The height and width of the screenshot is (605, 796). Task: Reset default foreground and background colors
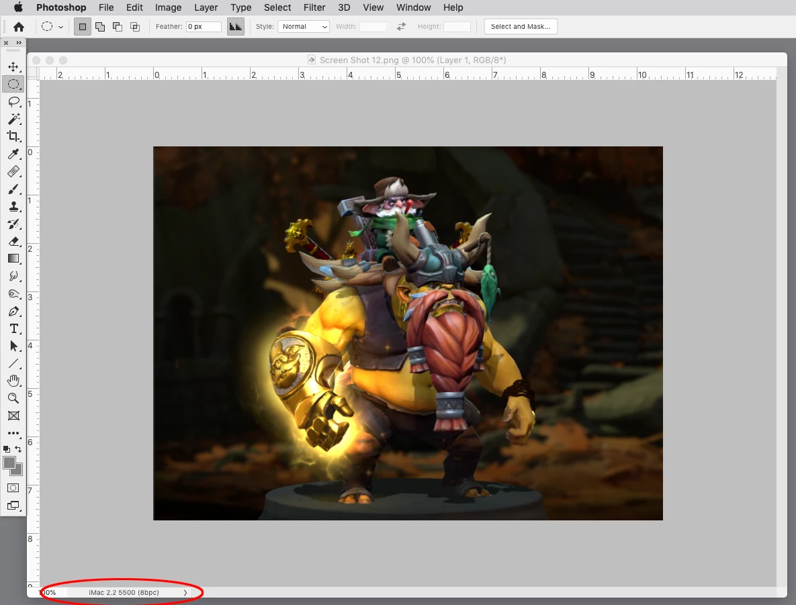click(x=7, y=449)
